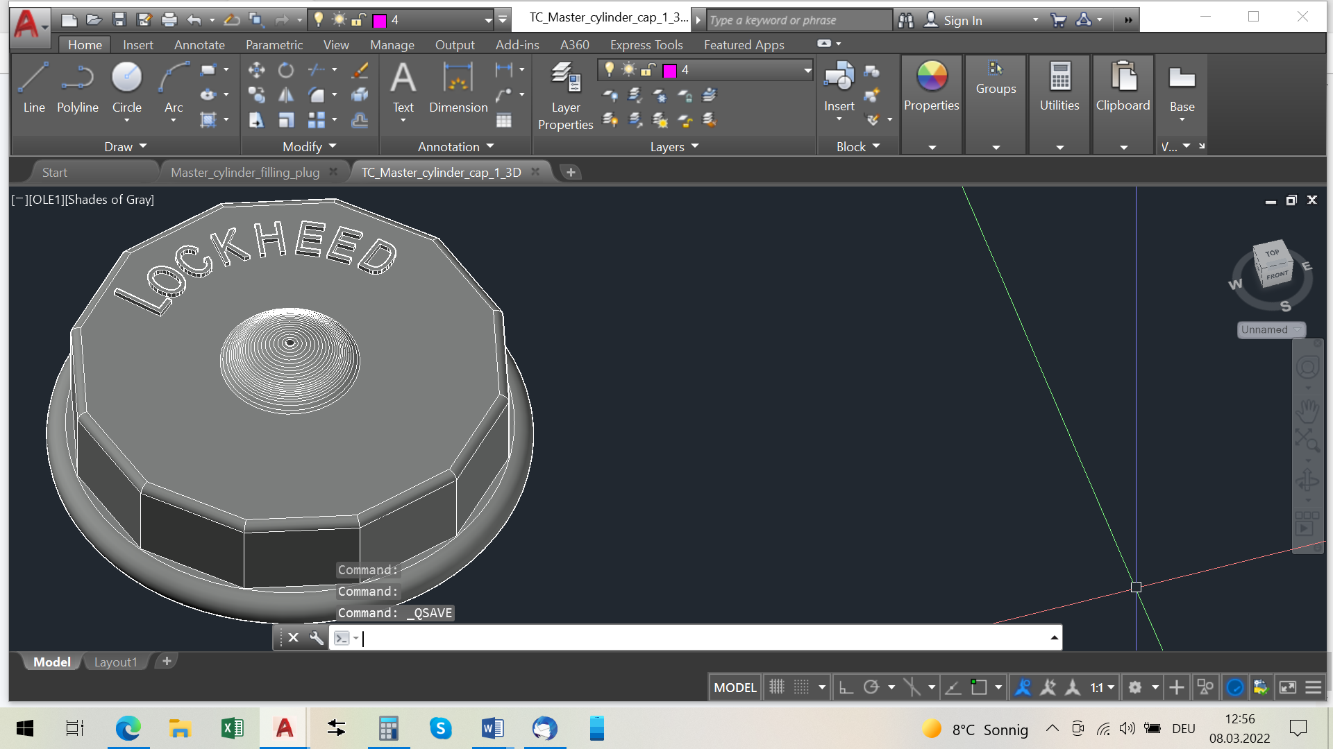Toggle 2D object snap in status bar
The image size is (1333, 749).
(x=978, y=687)
